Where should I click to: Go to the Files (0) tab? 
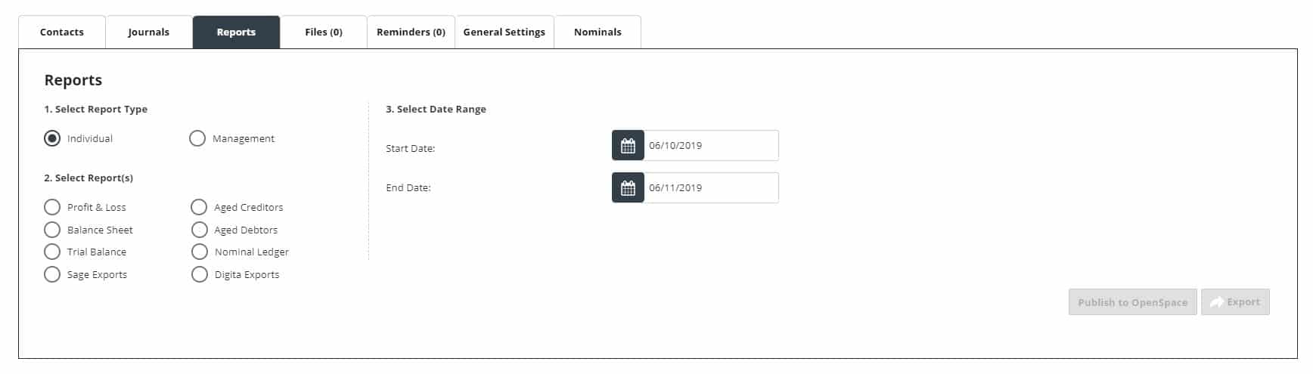click(x=324, y=32)
